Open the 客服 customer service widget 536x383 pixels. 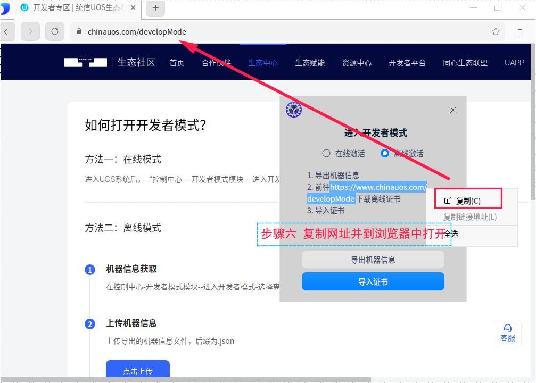508,334
